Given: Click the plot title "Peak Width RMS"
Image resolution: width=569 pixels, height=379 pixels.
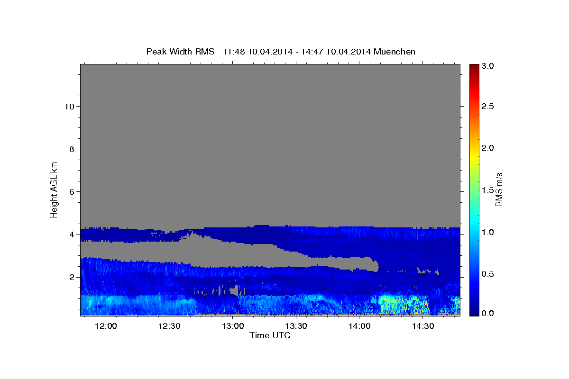Looking at the screenshot, I should pyautogui.click(x=181, y=52).
